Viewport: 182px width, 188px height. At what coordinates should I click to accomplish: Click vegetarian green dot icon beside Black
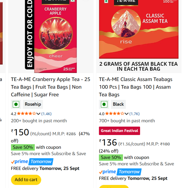click(x=104, y=104)
